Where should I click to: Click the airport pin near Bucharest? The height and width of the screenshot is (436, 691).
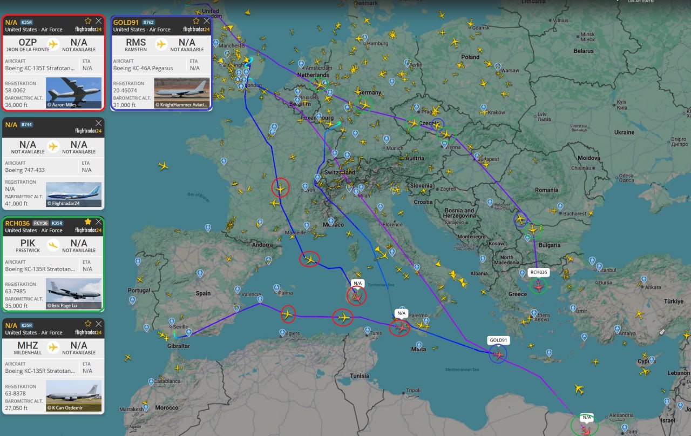pyautogui.click(x=560, y=206)
